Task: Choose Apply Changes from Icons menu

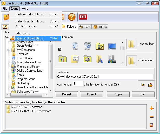Action: pos(36,26)
